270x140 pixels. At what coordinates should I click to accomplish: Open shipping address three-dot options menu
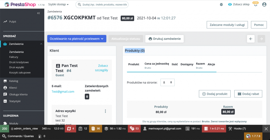coord(105,111)
